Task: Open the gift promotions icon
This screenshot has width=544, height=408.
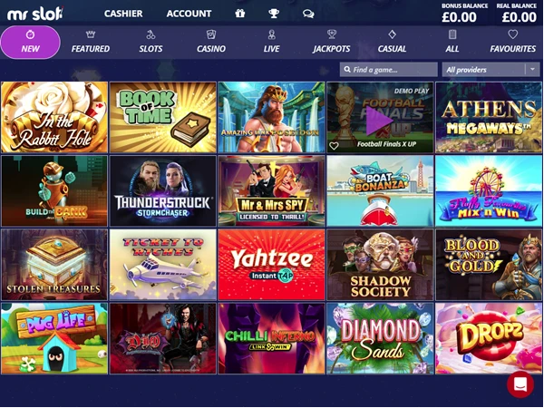Action: 239,14
